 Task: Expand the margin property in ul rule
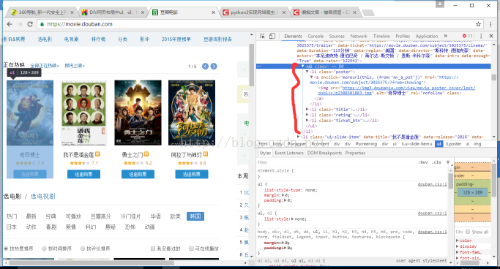coord(283,195)
